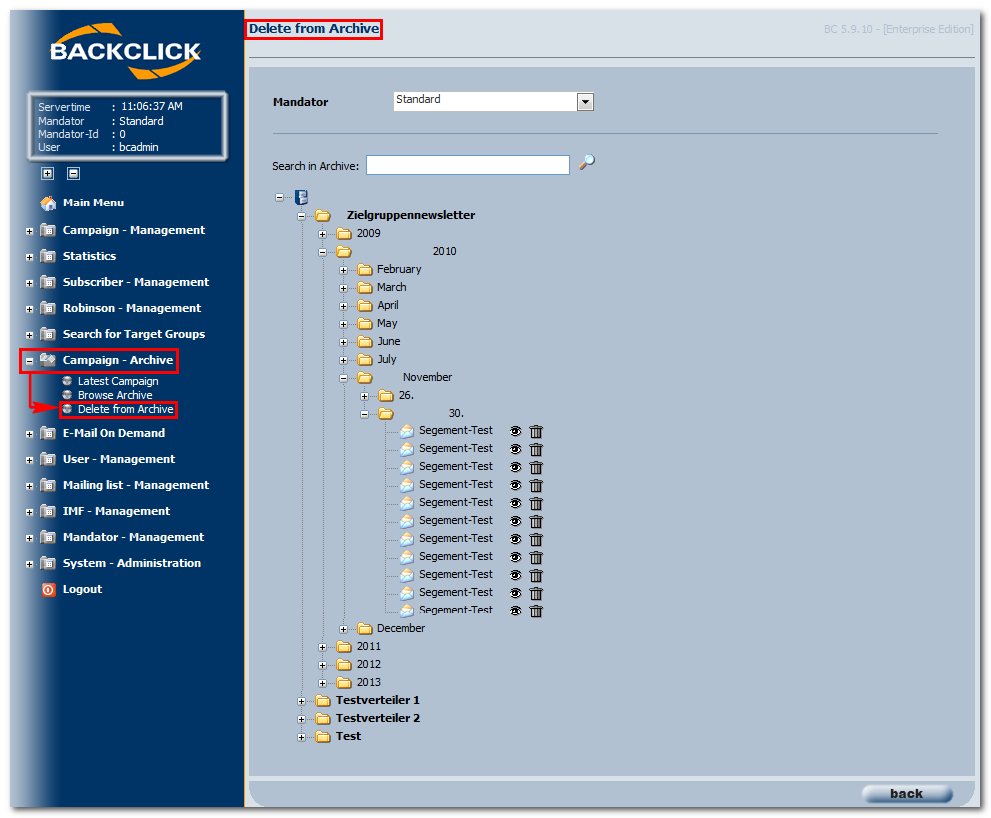Click the trash icon of the last Segement-Test entry
The height and width of the screenshot is (818, 991).
pyautogui.click(x=536, y=611)
